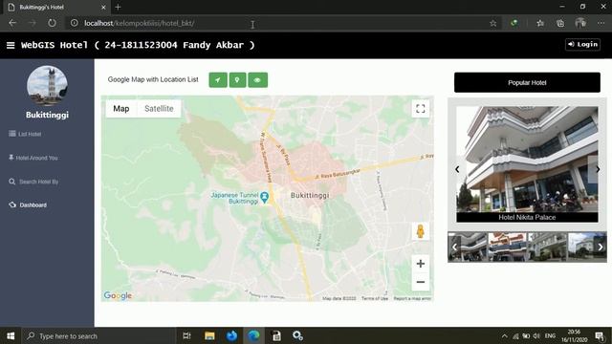The width and height of the screenshot is (612, 344).
Task: Show hidden system tray icons
Action: tap(504, 335)
